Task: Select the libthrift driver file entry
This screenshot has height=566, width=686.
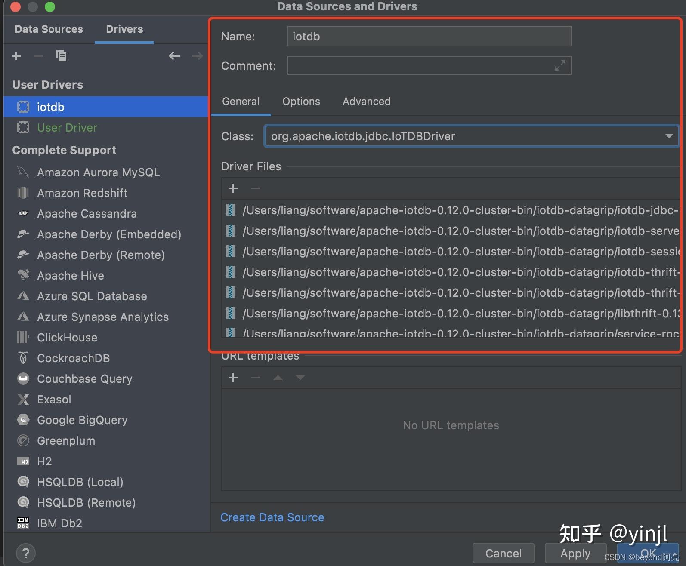Action: [460, 314]
